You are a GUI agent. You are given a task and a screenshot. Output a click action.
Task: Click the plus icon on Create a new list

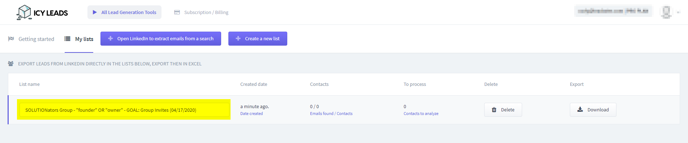coord(238,38)
